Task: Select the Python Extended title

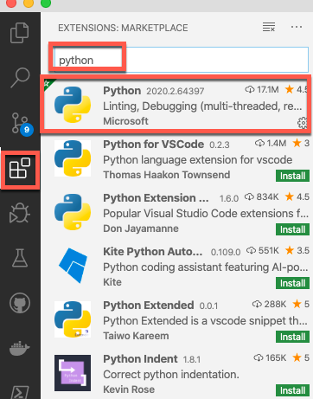Action: pos(149,305)
